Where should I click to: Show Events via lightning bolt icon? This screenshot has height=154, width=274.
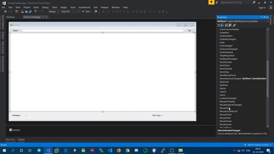pos(230,25)
